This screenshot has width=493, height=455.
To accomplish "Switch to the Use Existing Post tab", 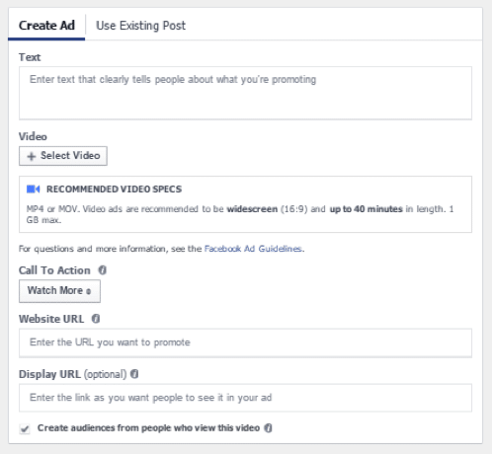I will pyautogui.click(x=140, y=26).
